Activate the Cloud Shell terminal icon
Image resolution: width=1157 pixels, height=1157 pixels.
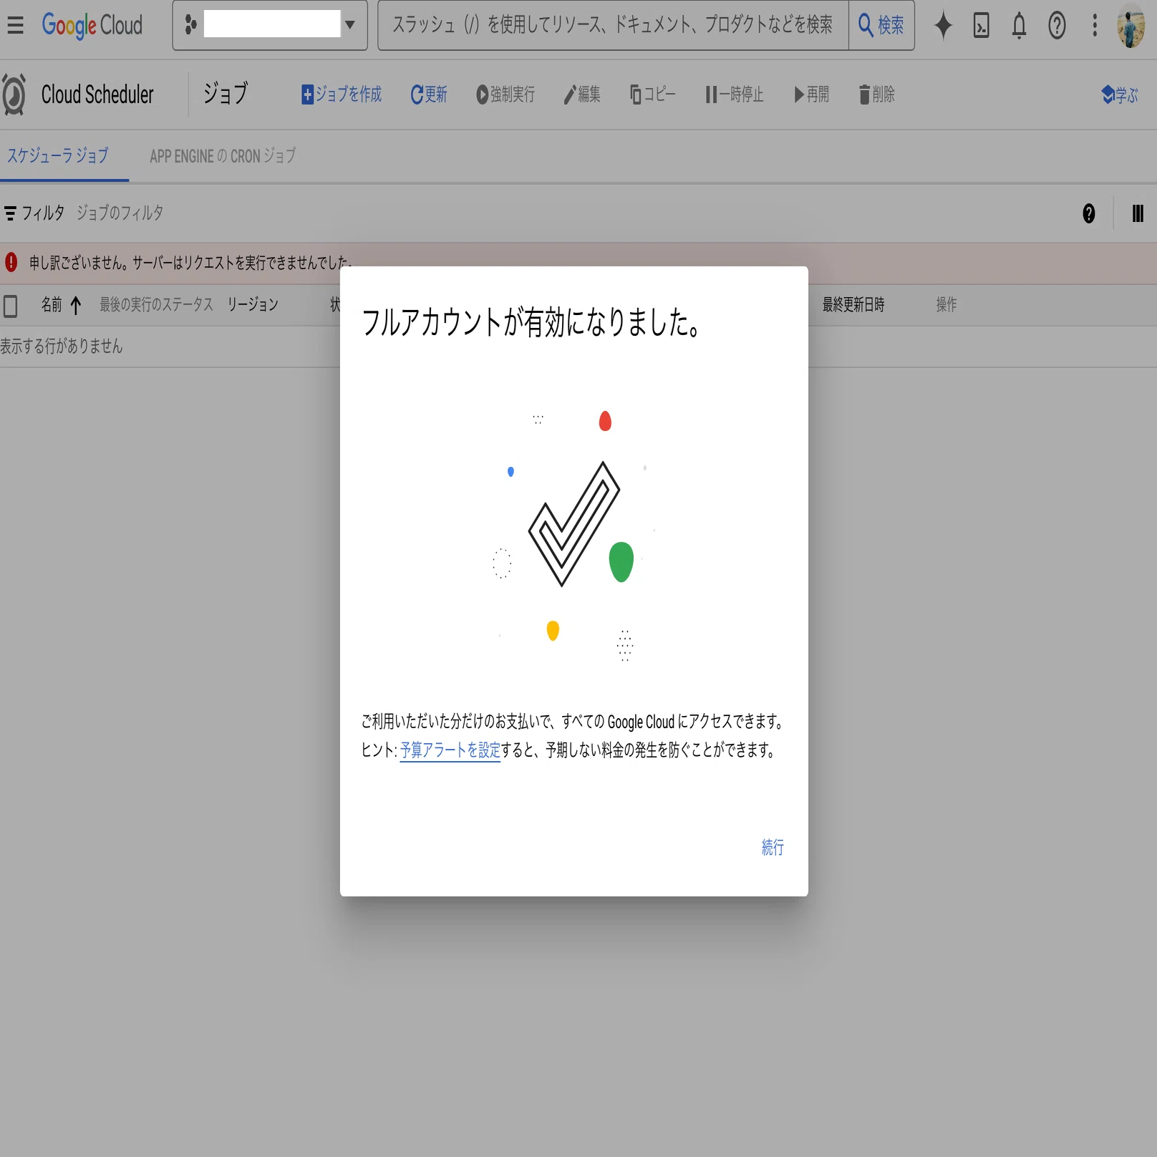[982, 25]
